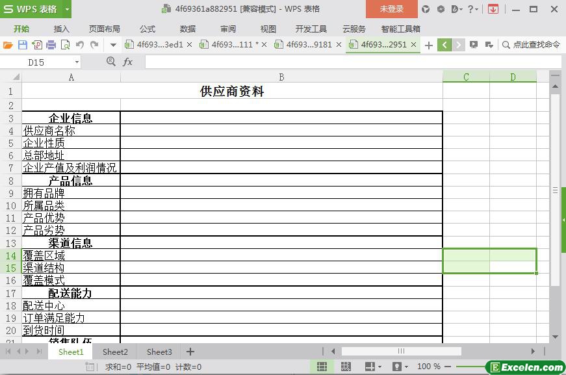Click the presentation screen icon in tab bar
This screenshot has width=566, height=375.
[474, 45]
